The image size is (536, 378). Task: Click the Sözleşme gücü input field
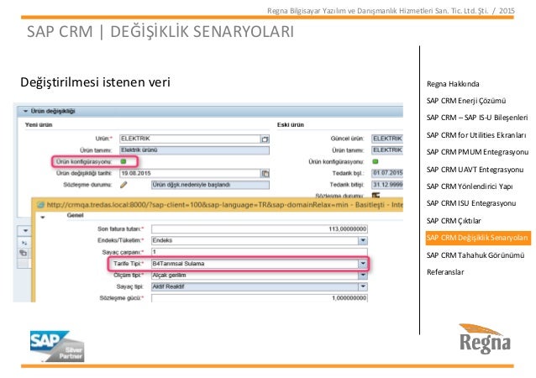click(x=260, y=298)
